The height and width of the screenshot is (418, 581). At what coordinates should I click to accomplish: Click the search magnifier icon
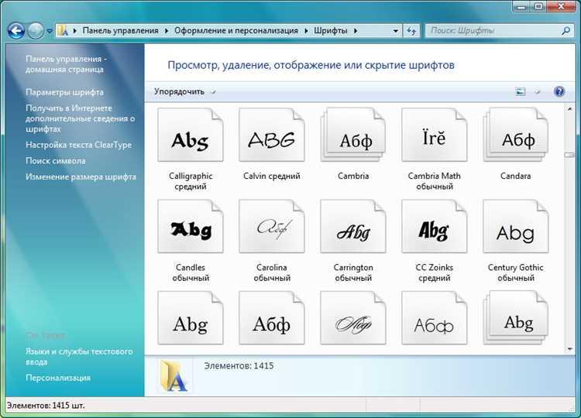pos(566,31)
